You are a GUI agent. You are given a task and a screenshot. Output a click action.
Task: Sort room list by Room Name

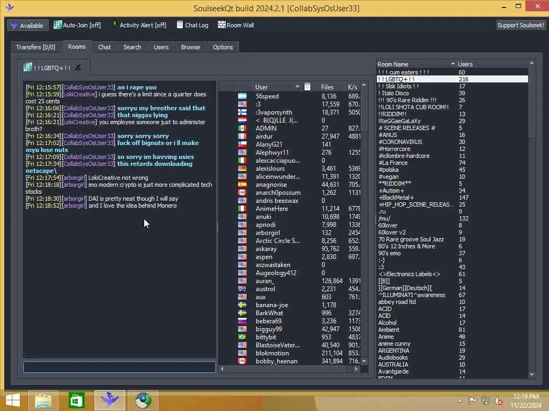click(x=416, y=64)
